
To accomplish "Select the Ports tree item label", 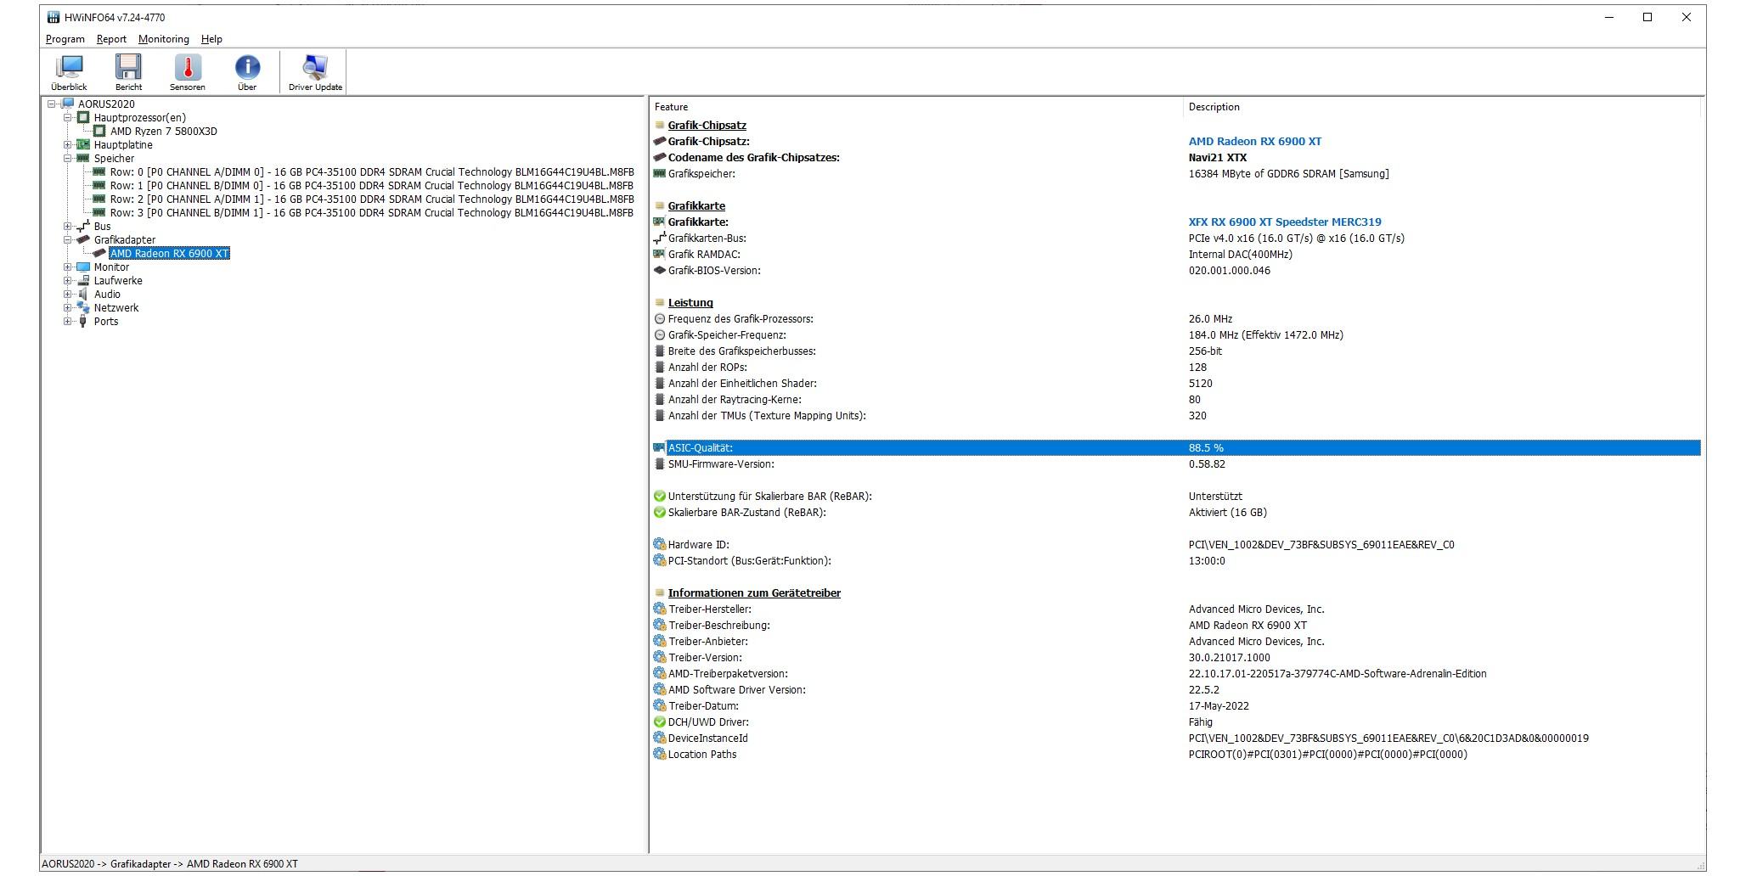I will pyautogui.click(x=106, y=322).
